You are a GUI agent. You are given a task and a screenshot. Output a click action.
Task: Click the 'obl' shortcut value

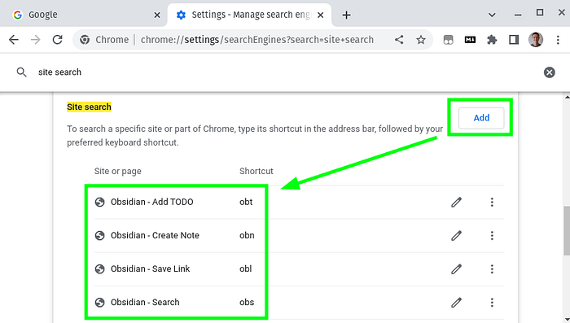245,268
